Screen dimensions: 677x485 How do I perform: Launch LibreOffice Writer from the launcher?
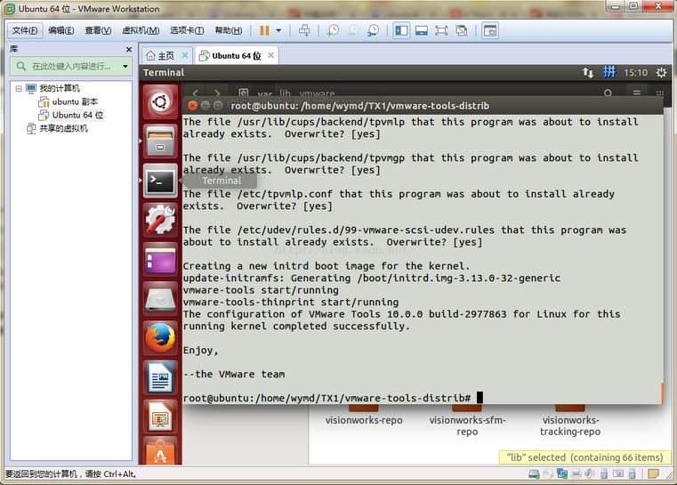160,377
